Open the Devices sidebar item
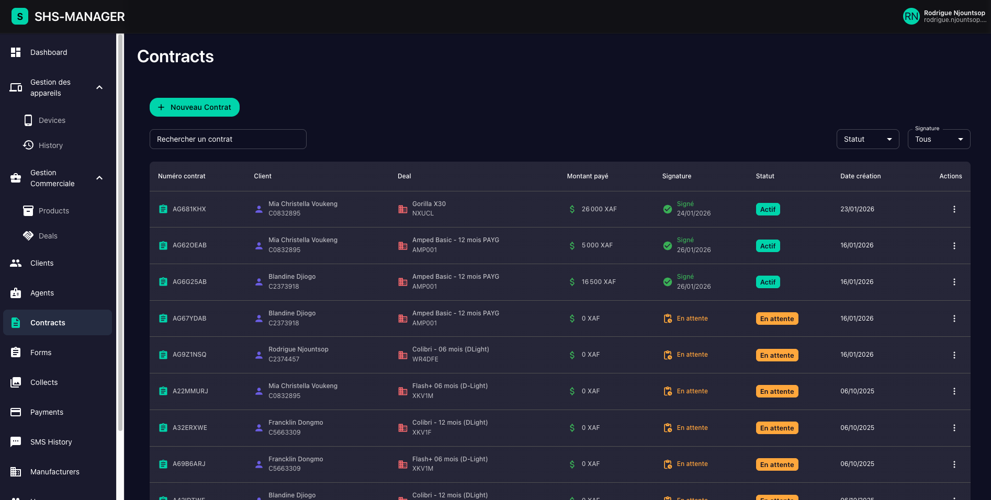The image size is (991, 500). [52, 120]
